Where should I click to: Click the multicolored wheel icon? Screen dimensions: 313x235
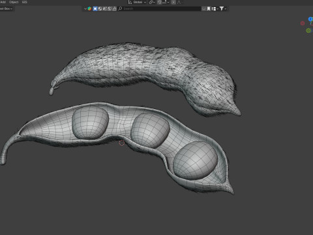(x=89, y=8)
